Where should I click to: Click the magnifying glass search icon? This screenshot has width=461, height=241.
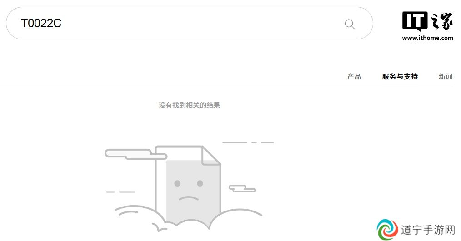coord(350,24)
